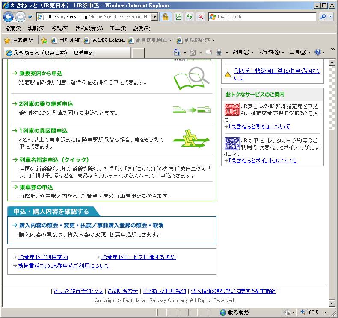
Task: Open JR券申込サービスに関する規約 link
Action: (138, 257)
